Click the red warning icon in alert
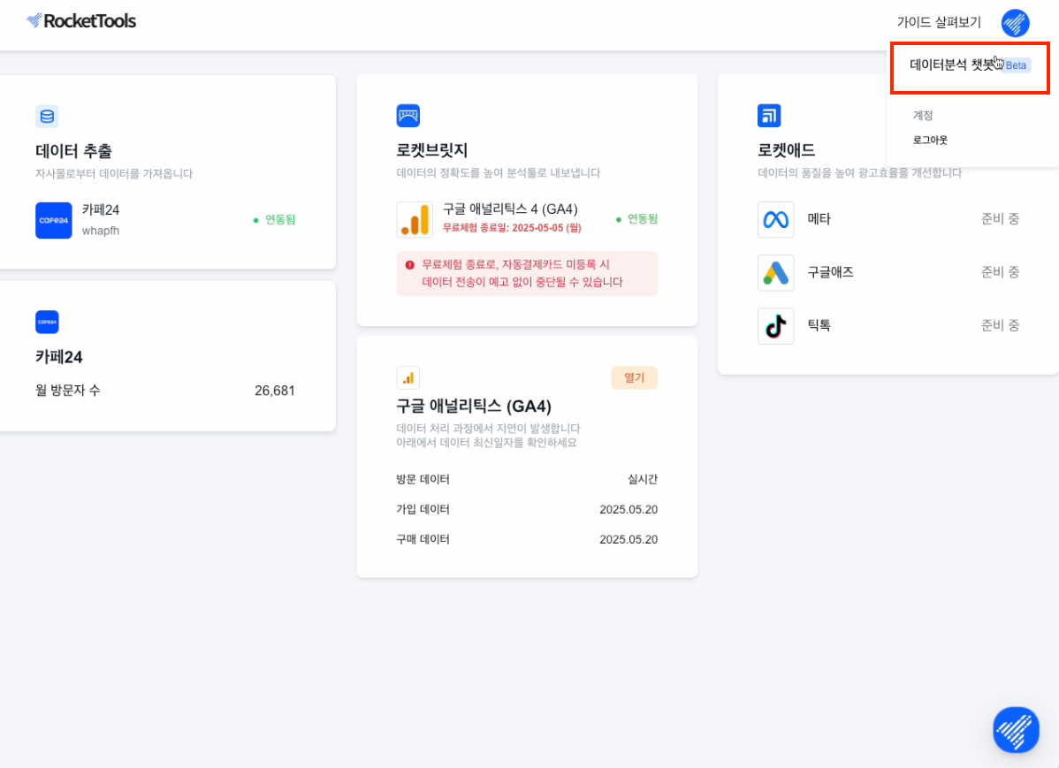This screenshot has height=768, width=1059. tap(409, 265)
